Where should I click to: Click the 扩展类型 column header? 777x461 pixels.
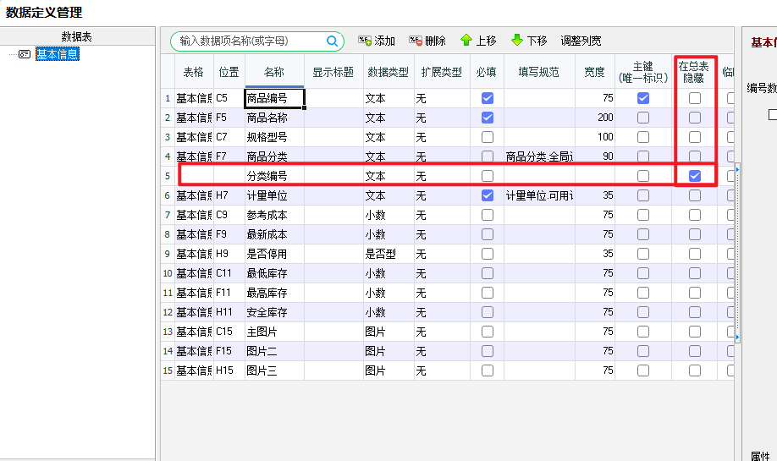click(x=442, y=72)
